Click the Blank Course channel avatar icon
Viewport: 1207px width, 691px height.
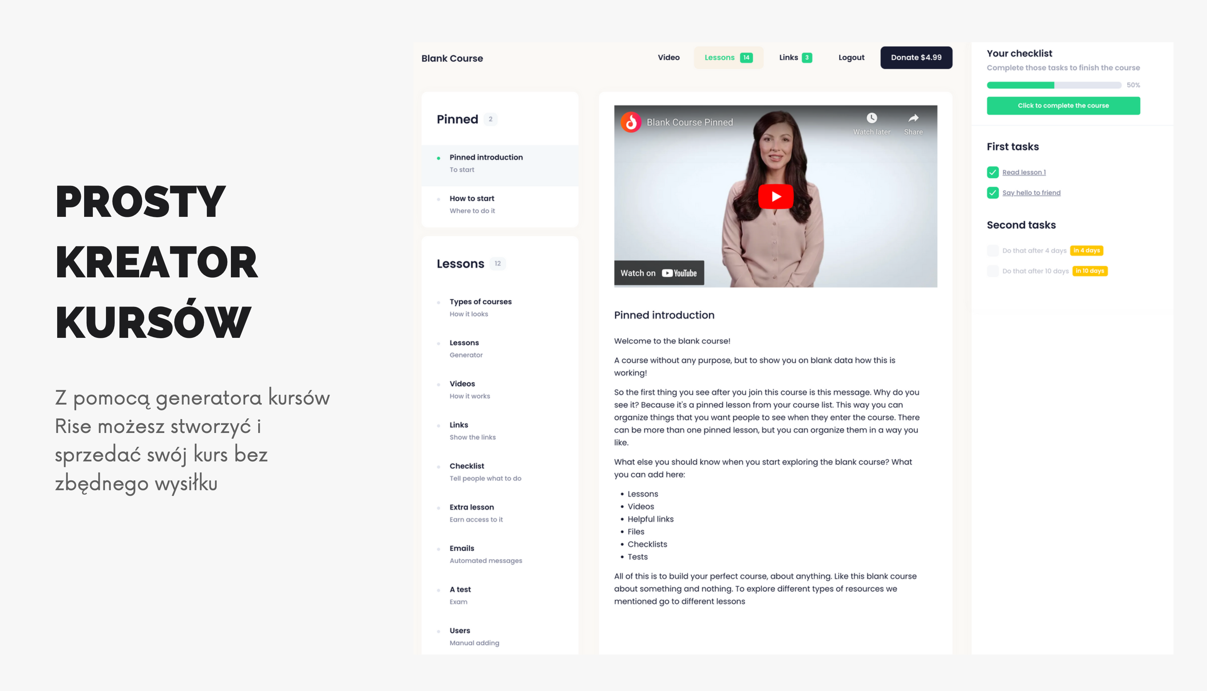pos(631,122)
